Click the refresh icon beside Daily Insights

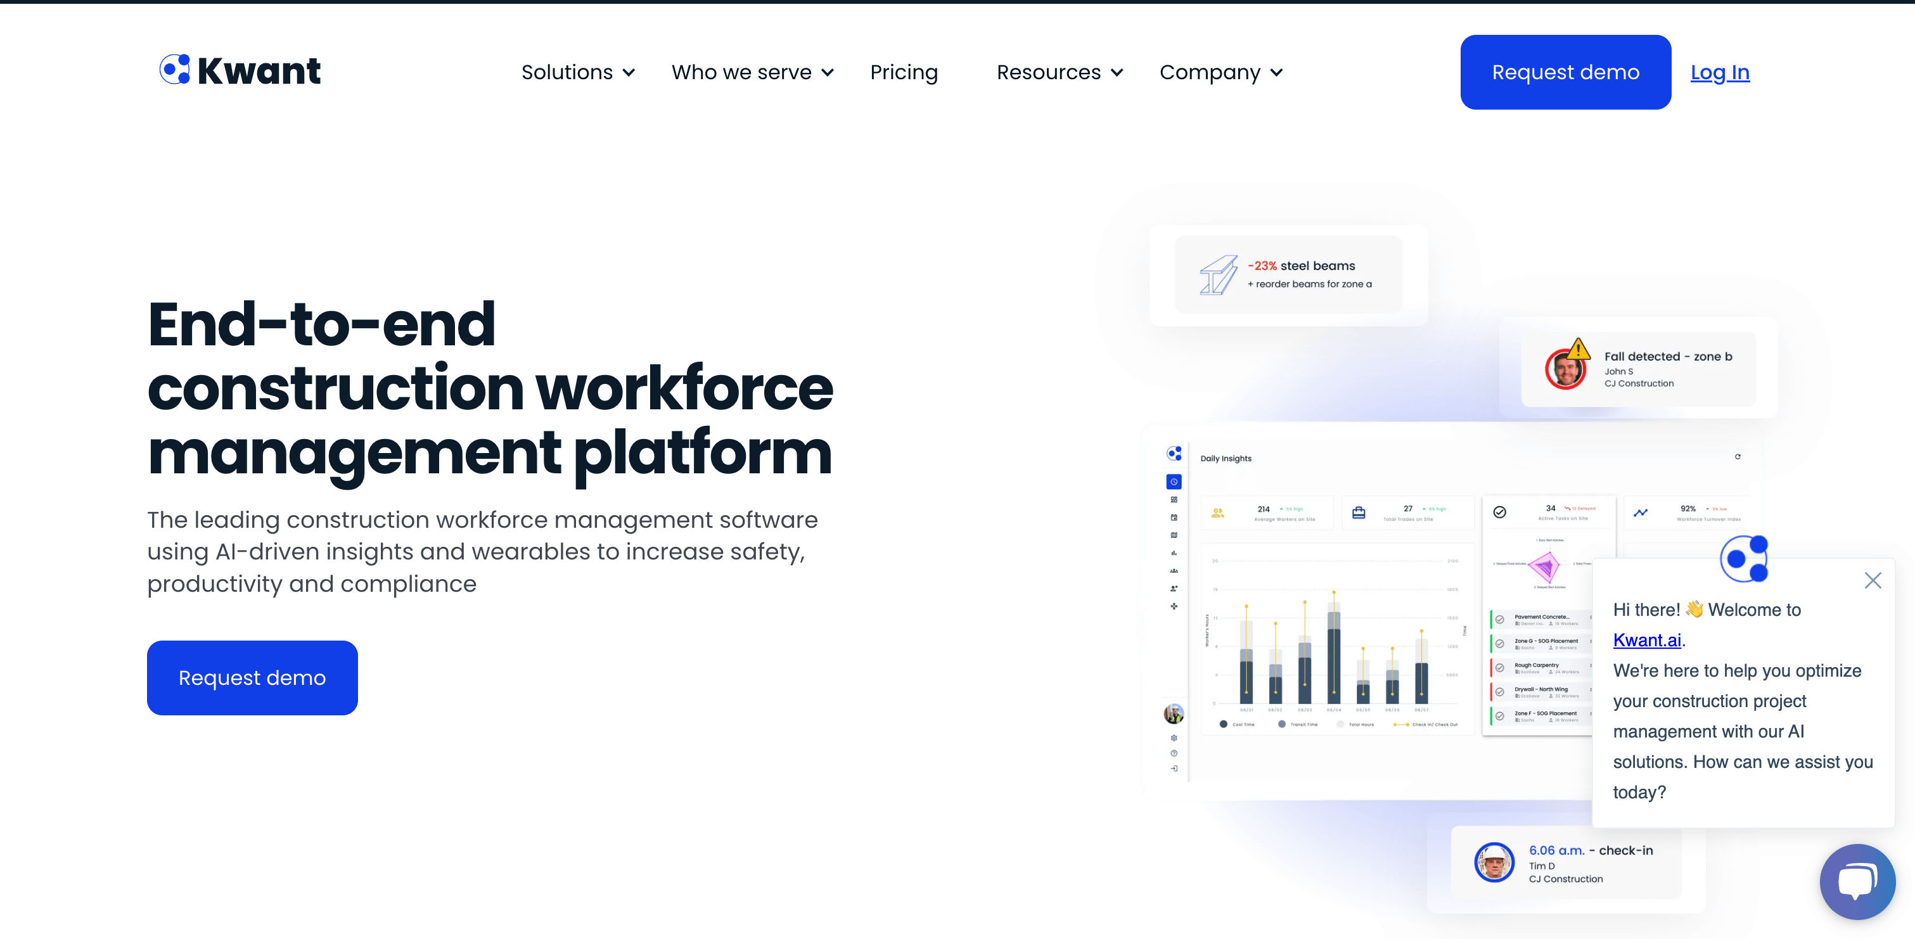1738,456
